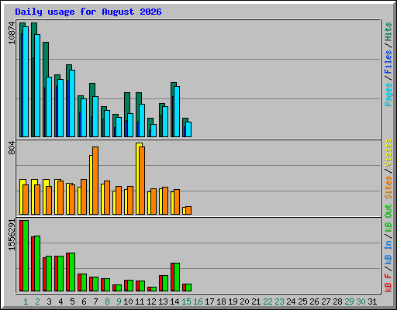Click the 'Visits' legend label
397x310 pixels.
coord(388,153)
